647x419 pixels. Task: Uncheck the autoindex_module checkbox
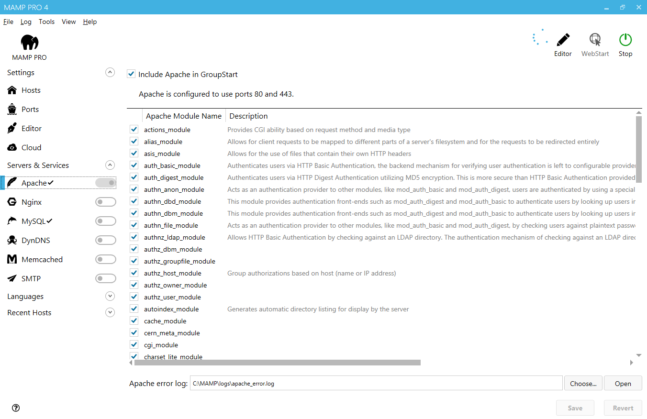134,309
